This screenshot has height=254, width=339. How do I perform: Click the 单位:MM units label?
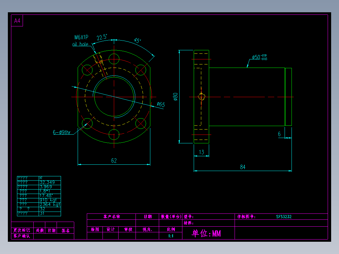click(206, 233)
